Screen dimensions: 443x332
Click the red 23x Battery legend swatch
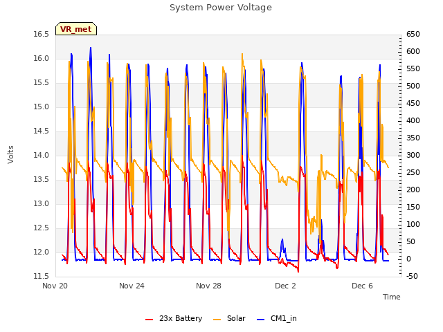click(150, 320)
